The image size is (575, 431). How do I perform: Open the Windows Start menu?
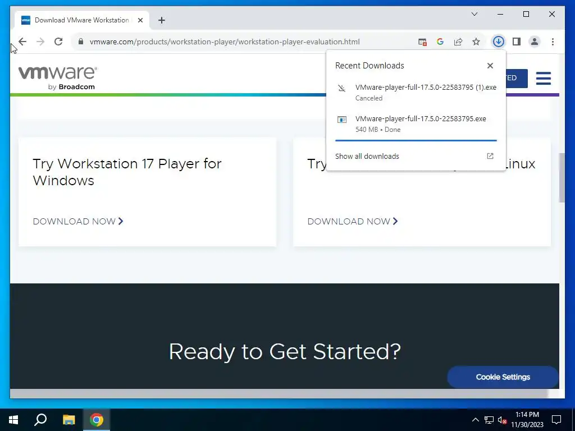click(13, 420)
